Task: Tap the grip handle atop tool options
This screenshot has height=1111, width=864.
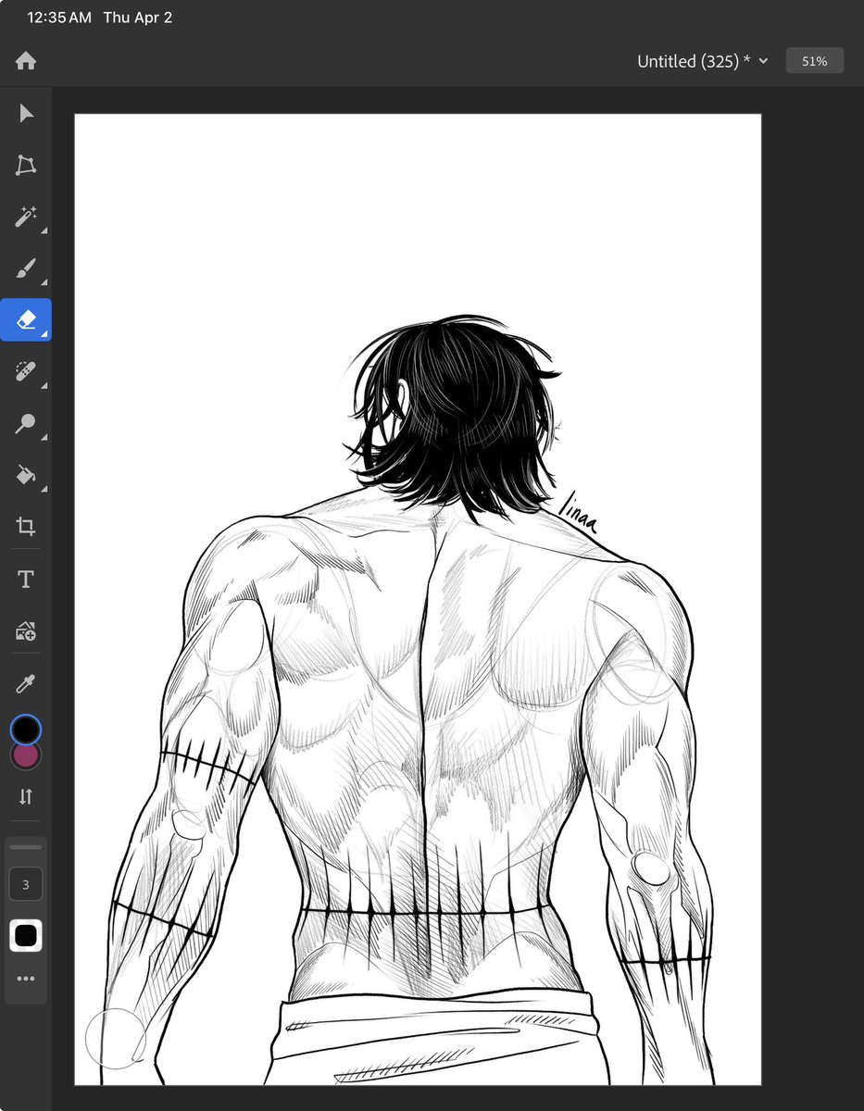Action: [x=26, y=847]
